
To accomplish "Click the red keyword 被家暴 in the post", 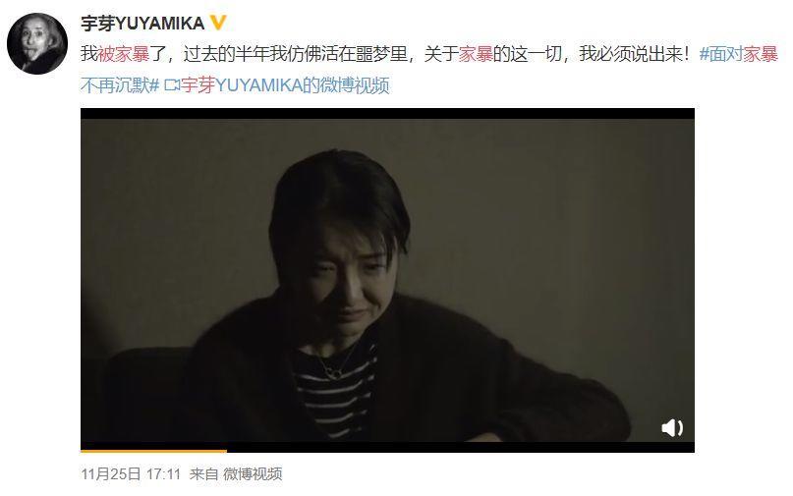I will click(x=124, y=54).
